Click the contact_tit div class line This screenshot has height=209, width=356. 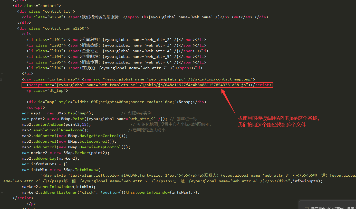(46, 11)
